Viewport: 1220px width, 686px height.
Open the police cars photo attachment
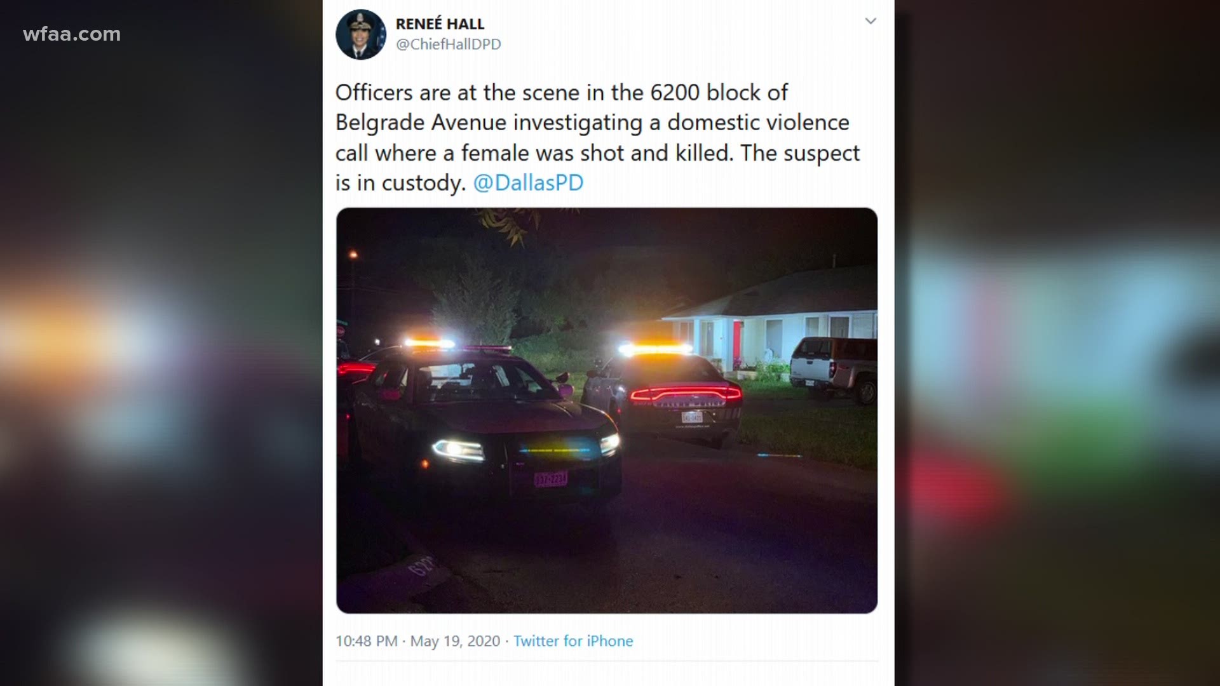(607, 410)
